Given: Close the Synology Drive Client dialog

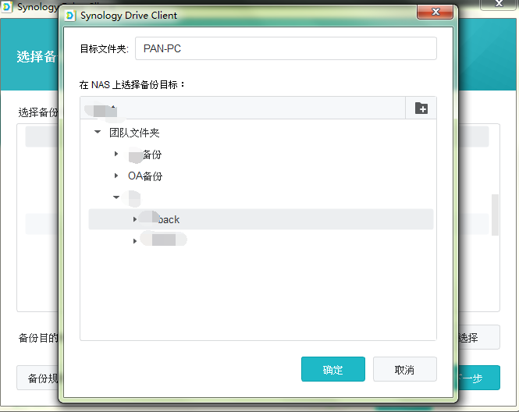Looking at the screenshot, I should tap(435, 12).
